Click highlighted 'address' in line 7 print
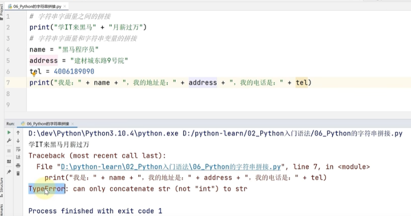Image resolution: width=411 pixels, height=216 pixels. pos(203,83)
